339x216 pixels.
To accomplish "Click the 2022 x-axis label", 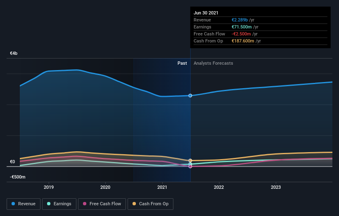I will [219, 187].
